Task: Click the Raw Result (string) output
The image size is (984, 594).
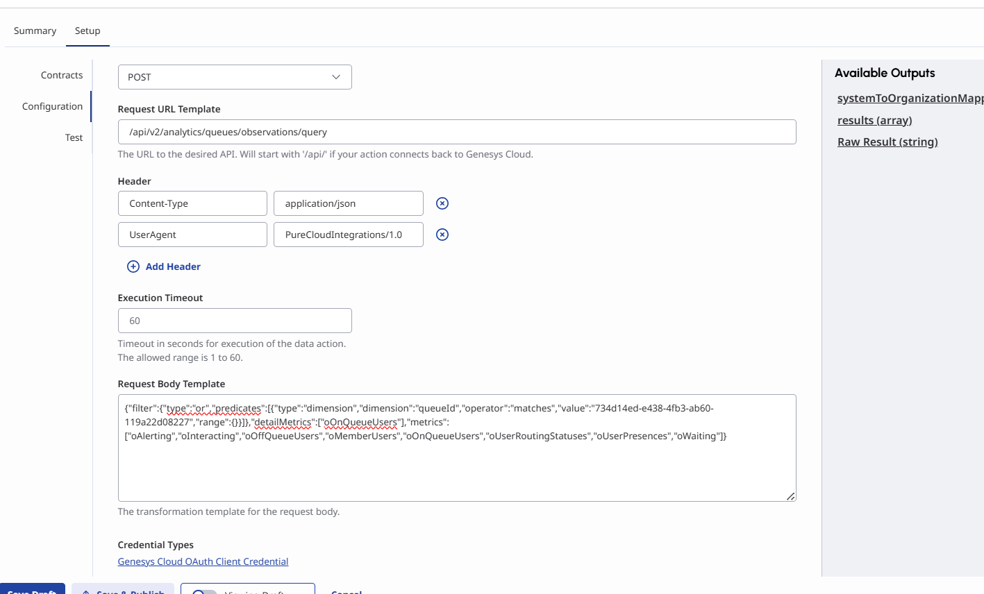Action: [x=887, y=142]
